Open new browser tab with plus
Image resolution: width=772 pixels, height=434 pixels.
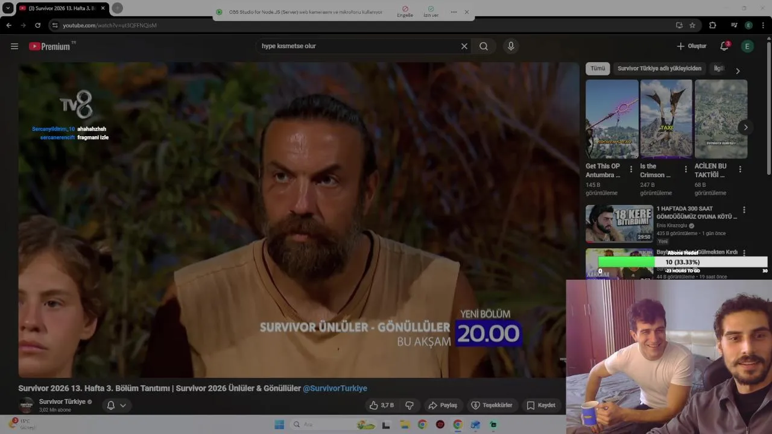118,8
